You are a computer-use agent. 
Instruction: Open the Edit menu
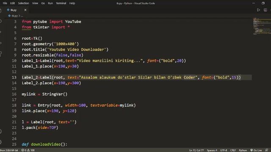point(12,3)
